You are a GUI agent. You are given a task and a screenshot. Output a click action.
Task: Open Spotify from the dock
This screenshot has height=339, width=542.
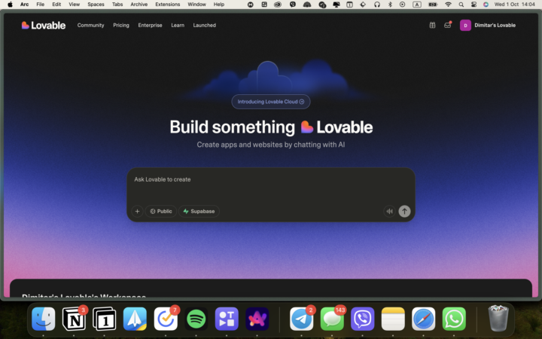tap(196, 319)
